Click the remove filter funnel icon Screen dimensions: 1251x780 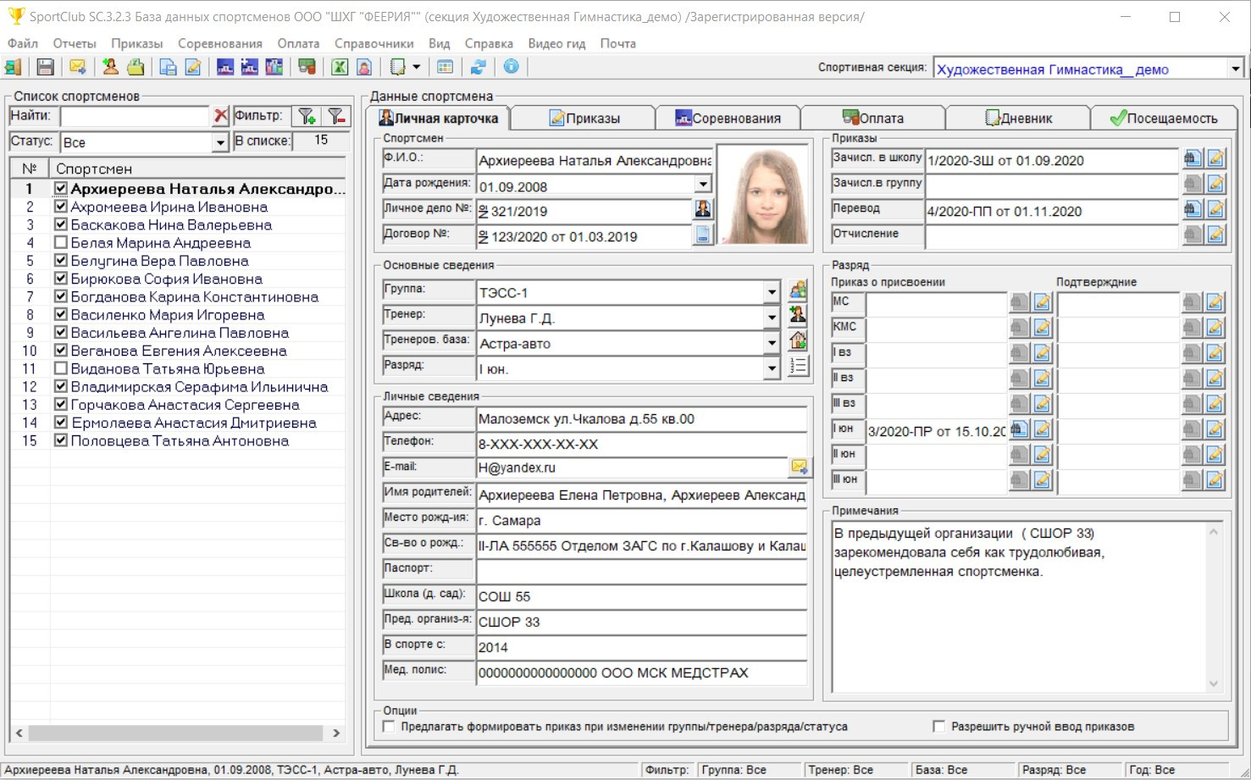[x=336, y=116]
